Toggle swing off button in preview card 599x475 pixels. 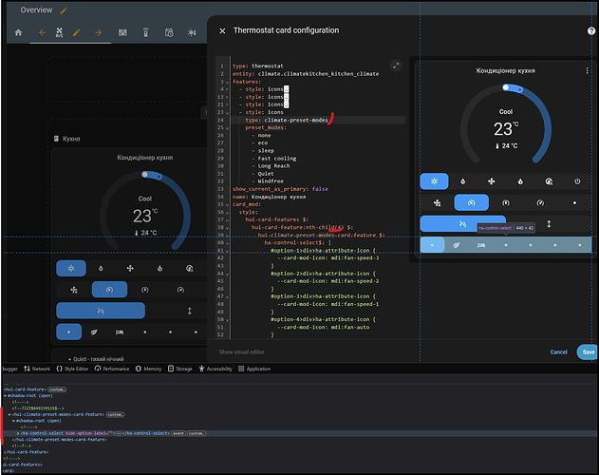[x=461, y=223]
